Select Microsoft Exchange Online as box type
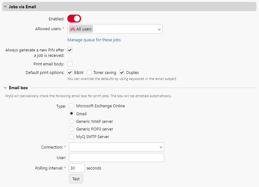Image resolution: width=259 pixels, height=187 pixels. coord(72,106)
